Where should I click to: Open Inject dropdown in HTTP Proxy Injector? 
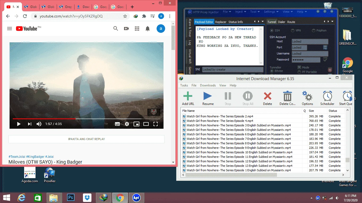[x=241, y=12]
